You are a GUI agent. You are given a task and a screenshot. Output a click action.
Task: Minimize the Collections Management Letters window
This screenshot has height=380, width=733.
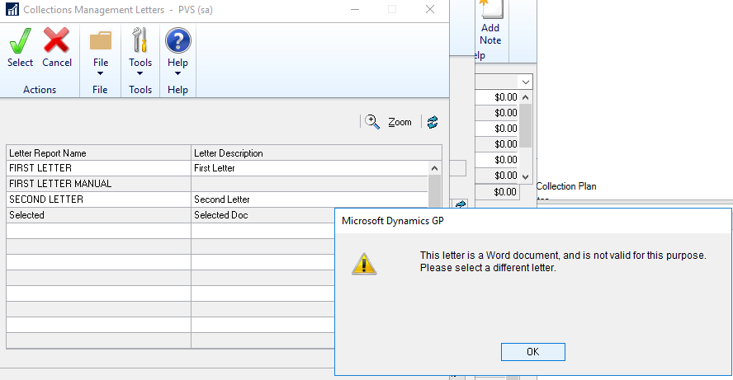(x=355, y=9)
